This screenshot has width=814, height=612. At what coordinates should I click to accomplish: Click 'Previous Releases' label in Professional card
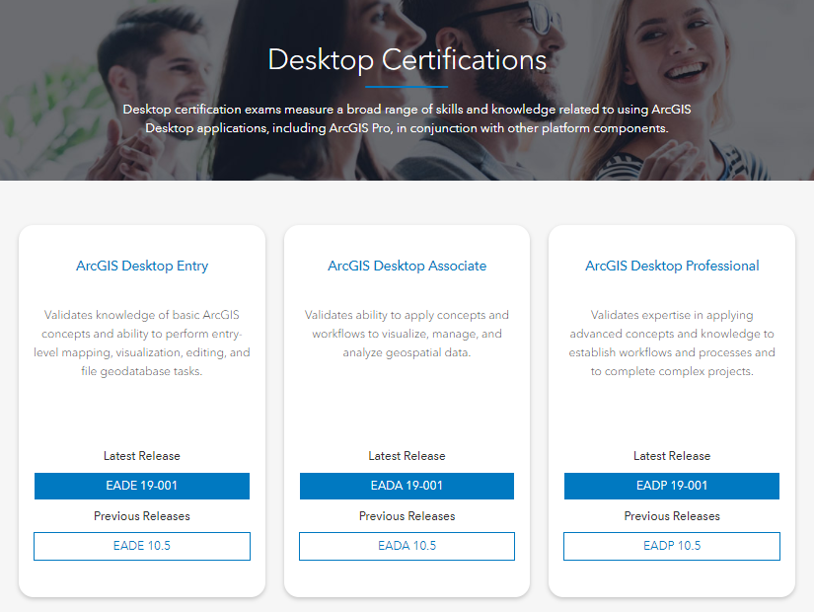672,516
